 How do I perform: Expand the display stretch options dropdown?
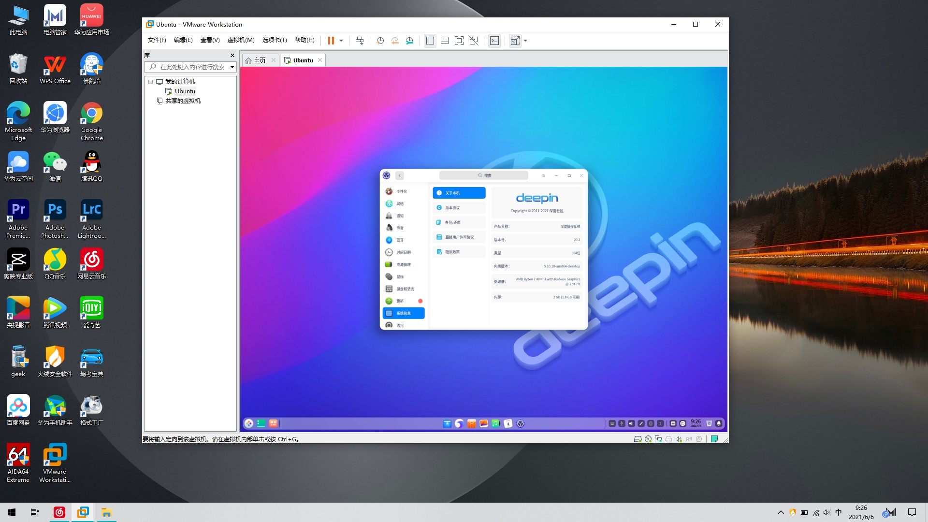click(x=525, y=41)
